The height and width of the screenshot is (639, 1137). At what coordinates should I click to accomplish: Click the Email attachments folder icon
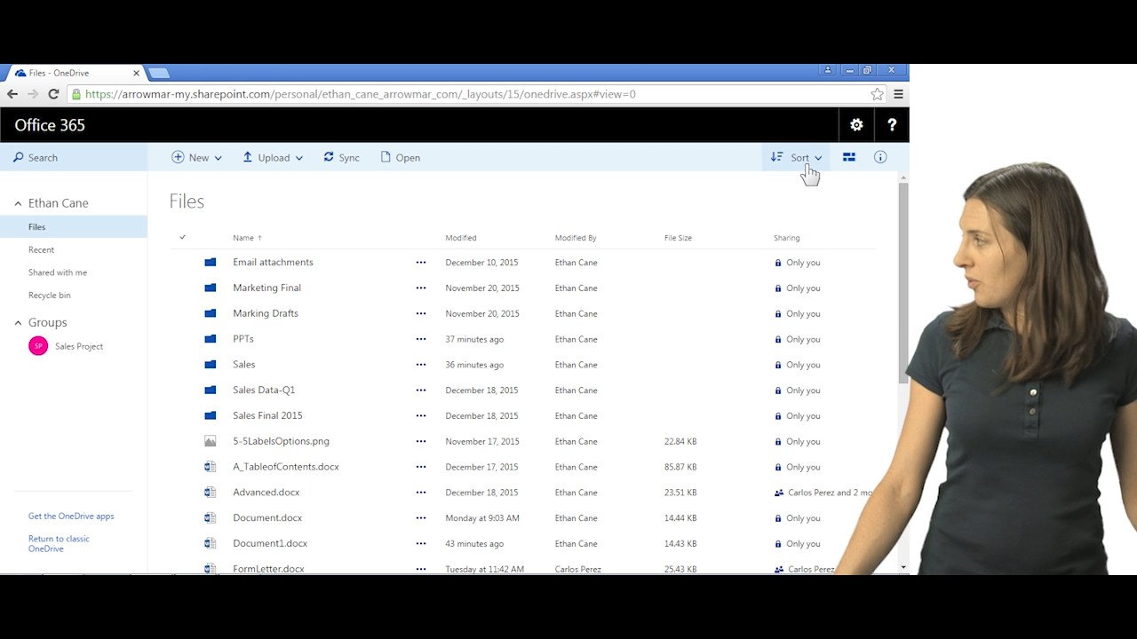[211, 263]
